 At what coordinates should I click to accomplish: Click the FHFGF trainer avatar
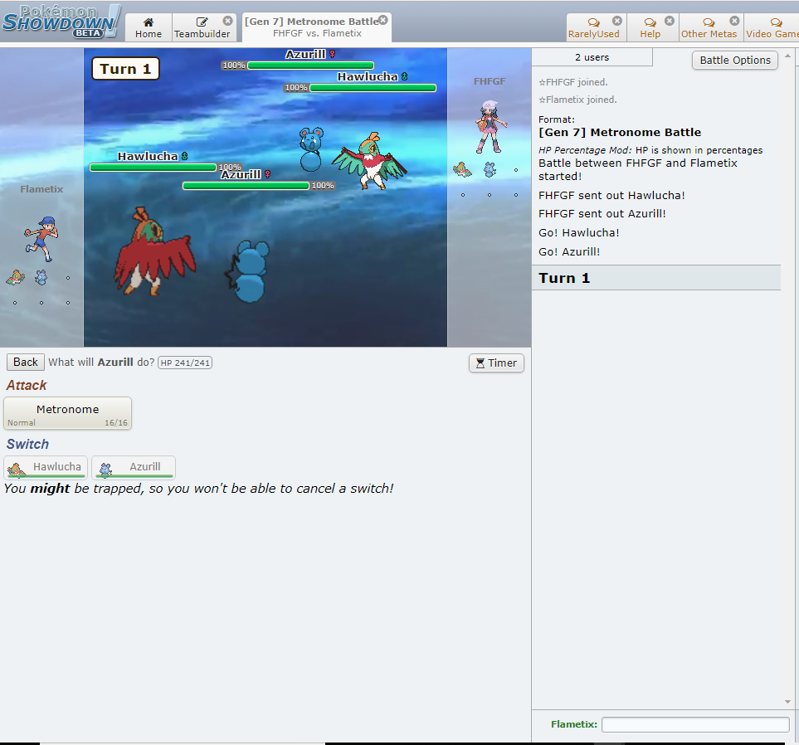click(490, 127)
